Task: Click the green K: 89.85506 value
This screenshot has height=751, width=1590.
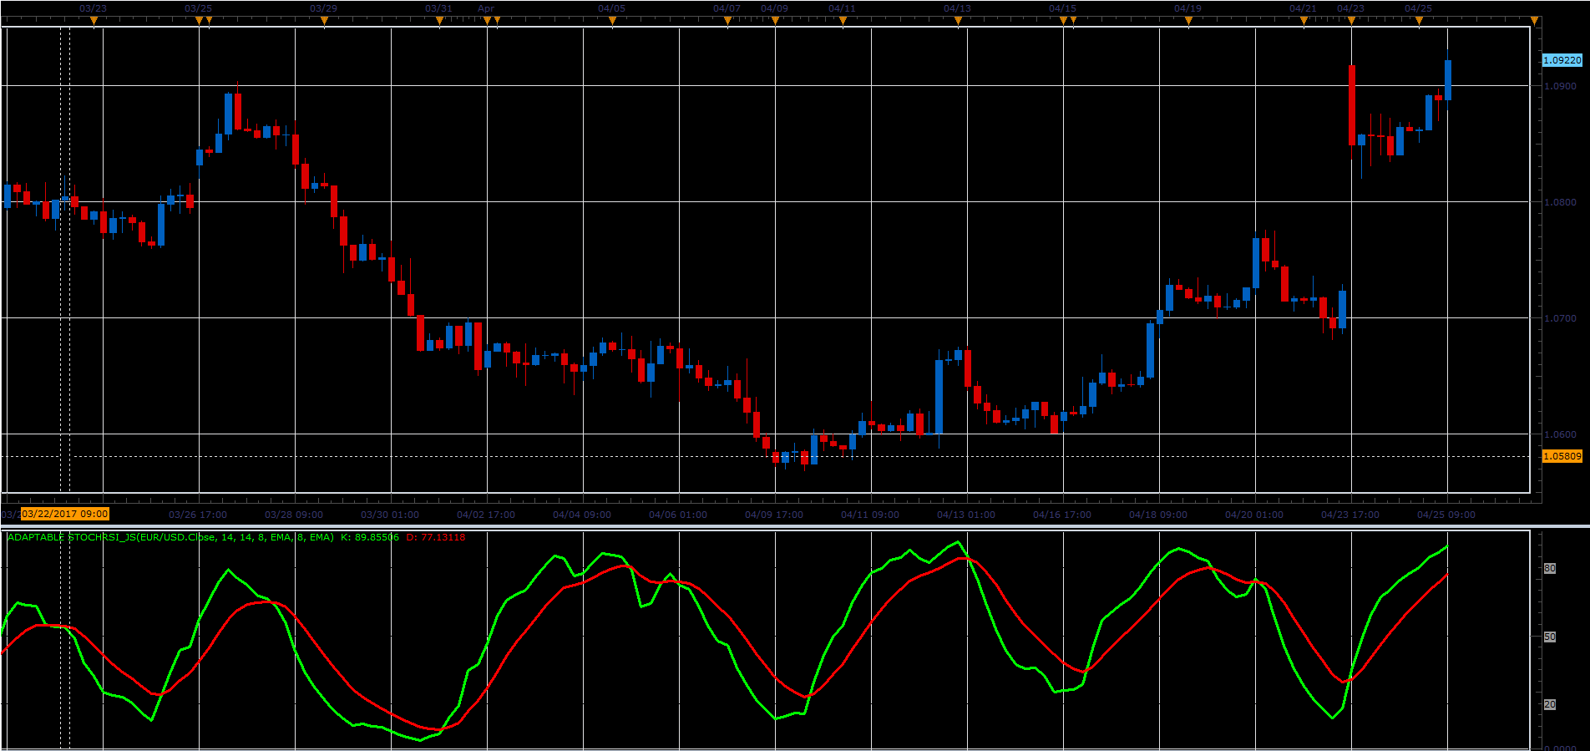Action: (370, 537)
